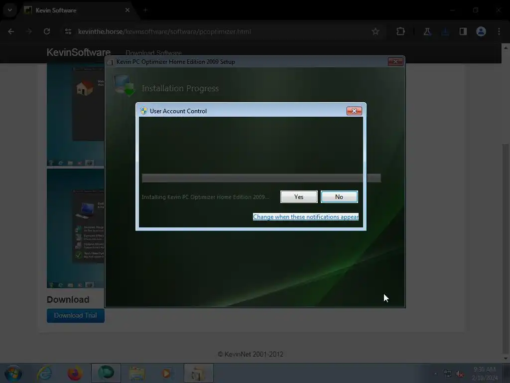Open Windows Explorer folder on taskbar

pos(137,373)
